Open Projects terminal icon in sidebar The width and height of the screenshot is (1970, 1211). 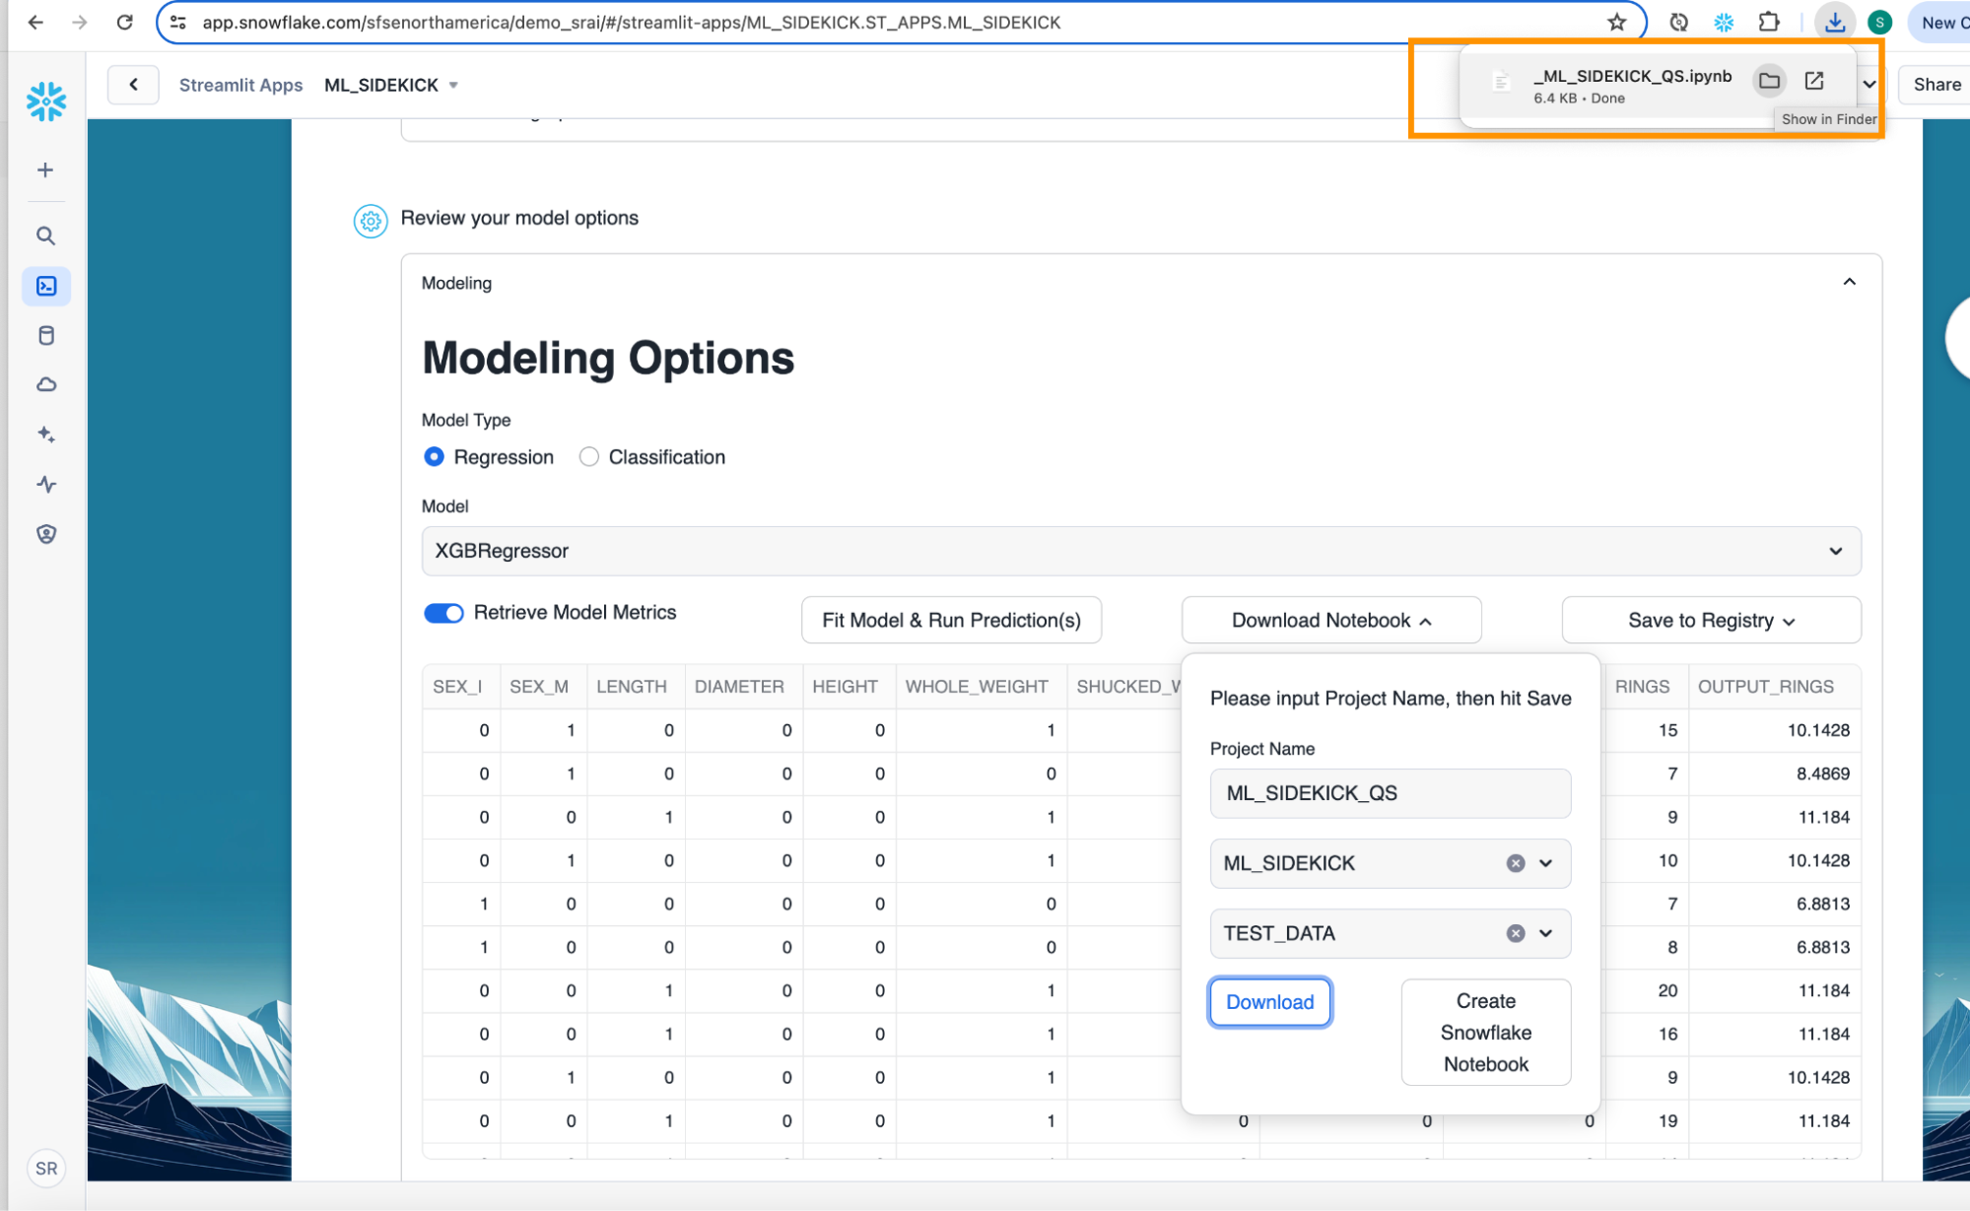tap(46, 286)
